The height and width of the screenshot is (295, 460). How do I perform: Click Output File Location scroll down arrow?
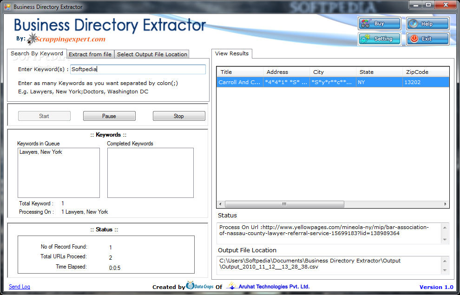[445, 270]
